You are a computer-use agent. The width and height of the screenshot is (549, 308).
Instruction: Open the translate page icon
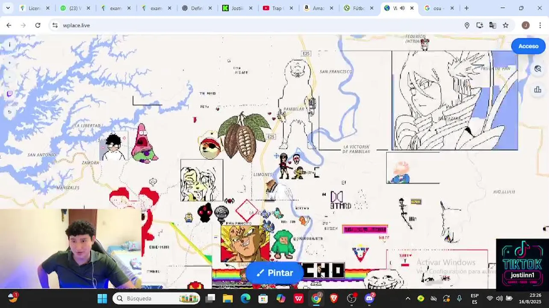[x=493, y=25]
